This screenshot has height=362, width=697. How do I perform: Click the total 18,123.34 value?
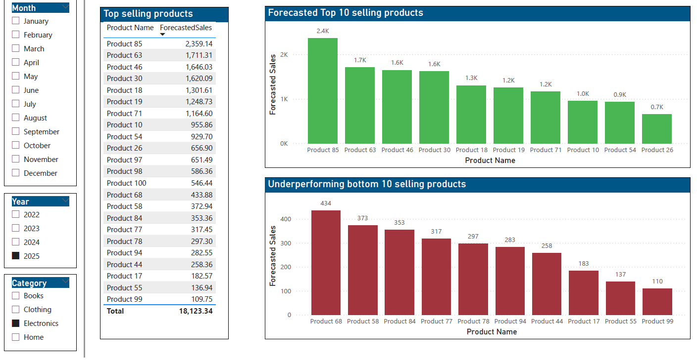click(196, 311)
